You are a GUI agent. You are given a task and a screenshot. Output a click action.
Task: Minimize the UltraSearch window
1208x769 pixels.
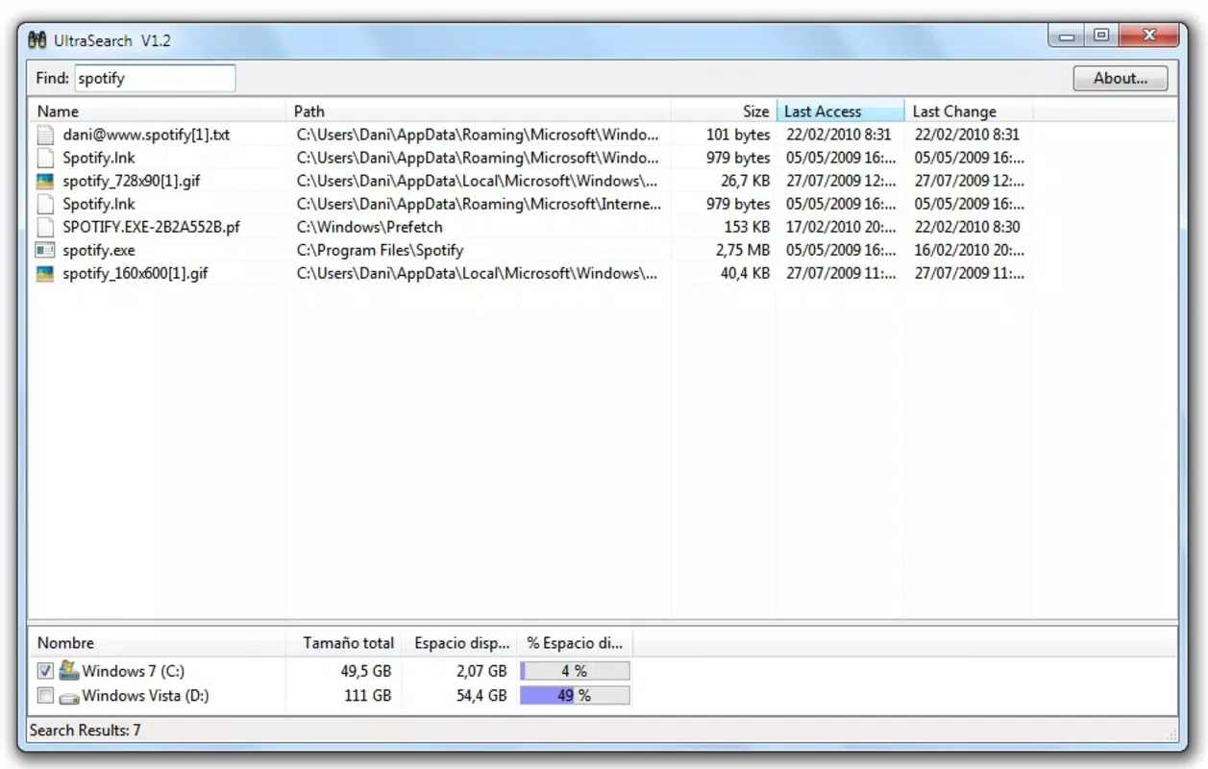1066,37
